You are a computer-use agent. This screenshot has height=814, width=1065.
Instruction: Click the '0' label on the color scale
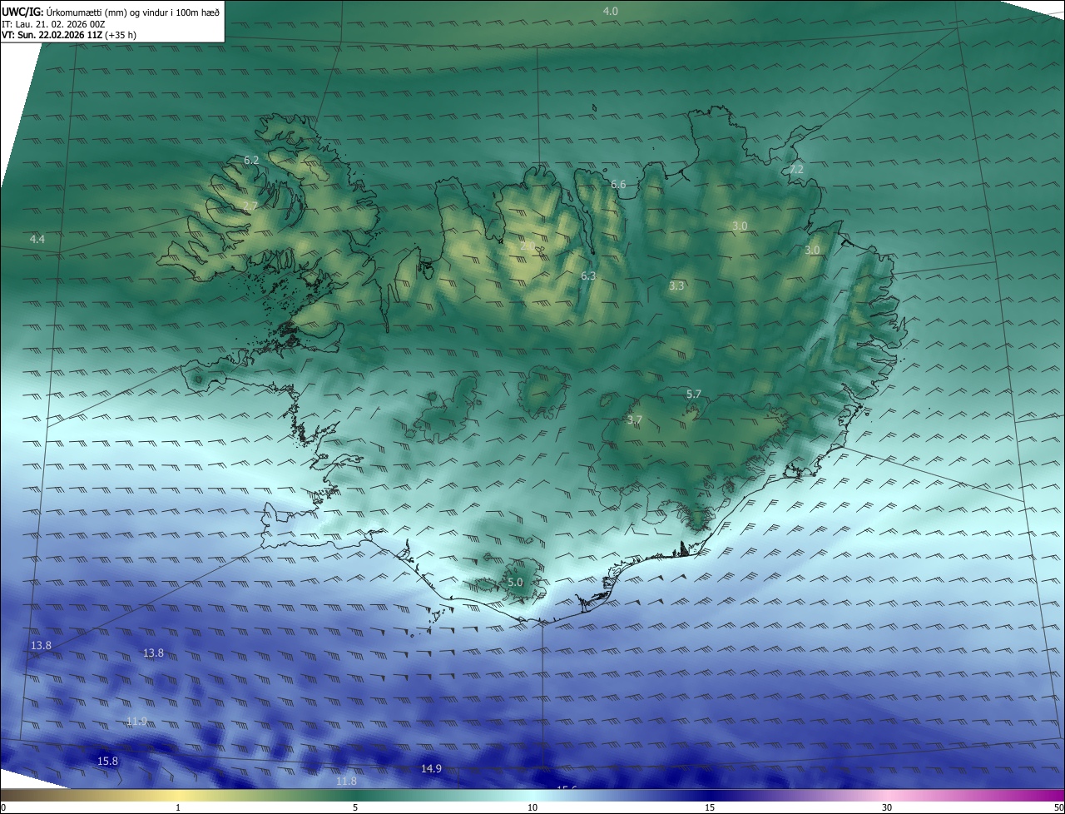3,807
